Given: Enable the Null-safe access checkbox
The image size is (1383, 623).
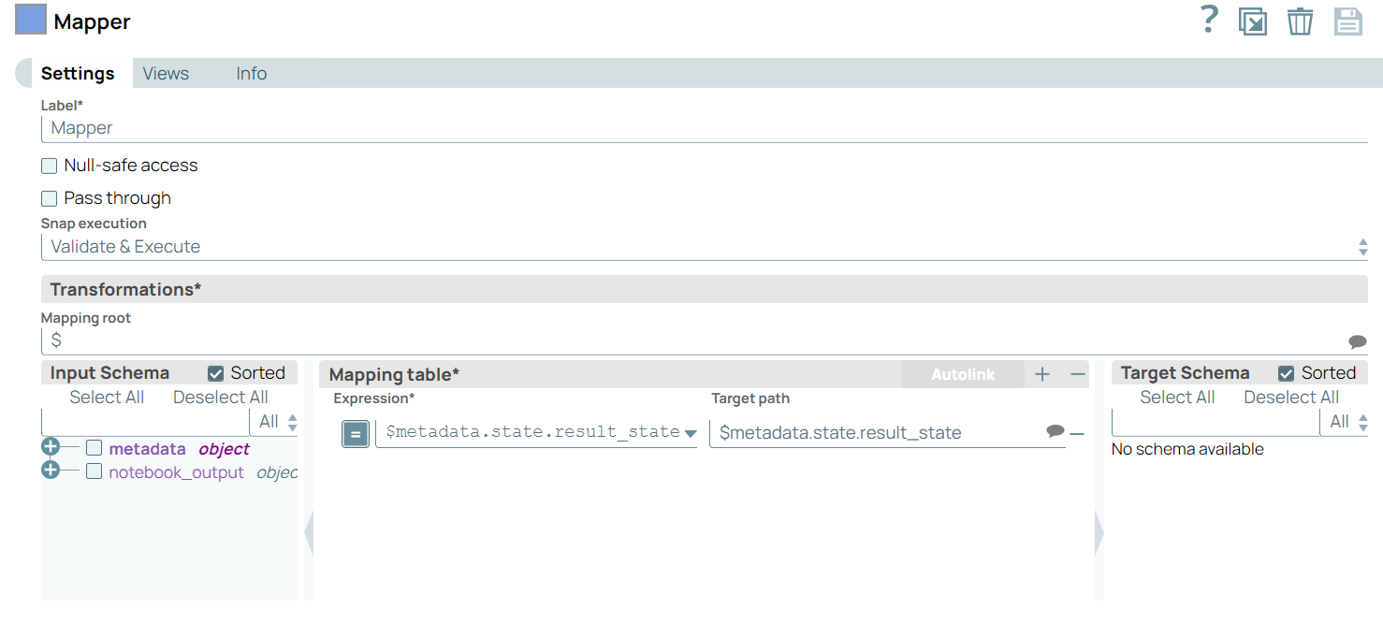Looking at the screenshot, I should 50,166.
